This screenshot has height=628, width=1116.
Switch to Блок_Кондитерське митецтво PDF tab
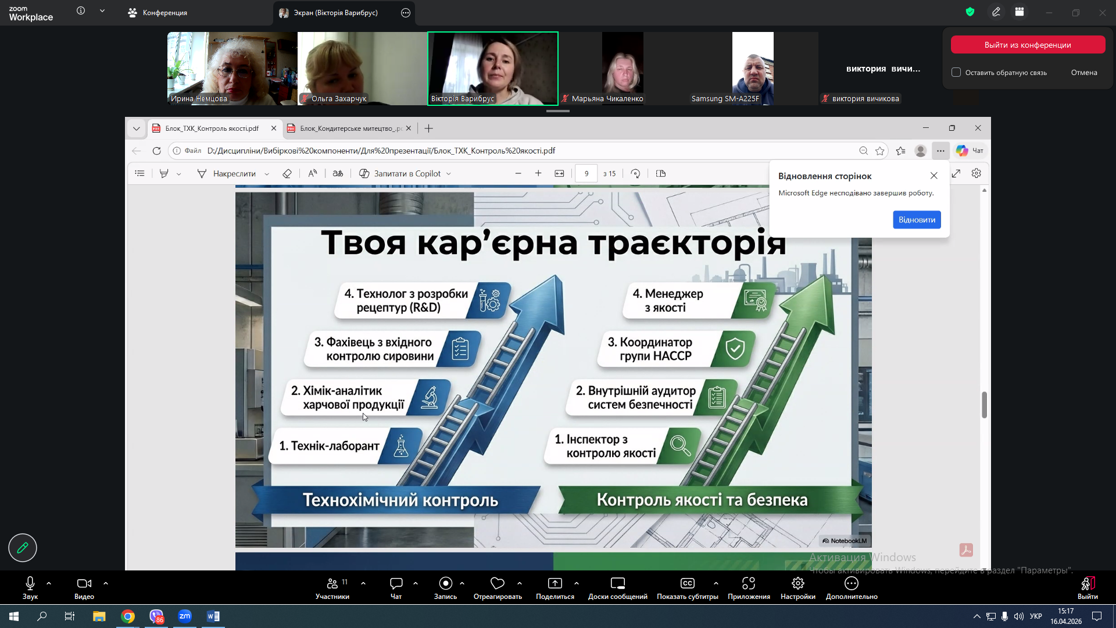tap(349, 129)
